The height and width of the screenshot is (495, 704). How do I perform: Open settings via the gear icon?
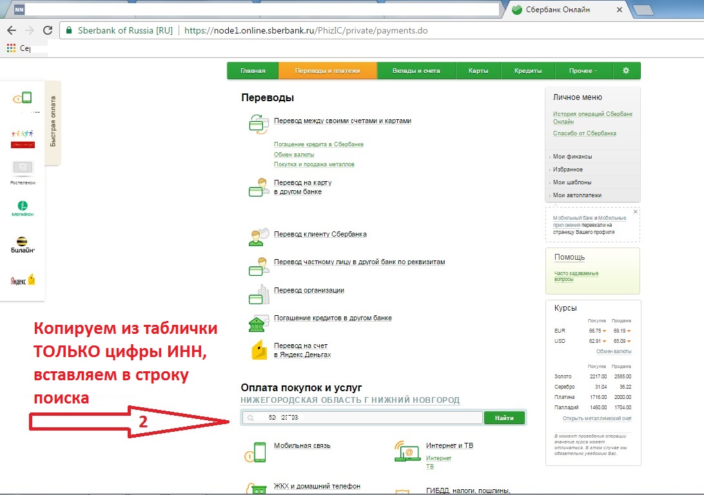626,70
